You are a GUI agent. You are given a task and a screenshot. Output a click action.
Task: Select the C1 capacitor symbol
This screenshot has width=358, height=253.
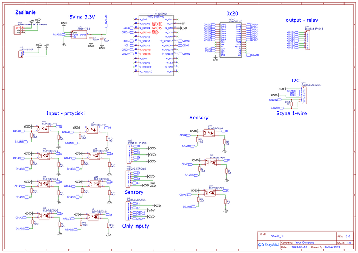point(102,39)
